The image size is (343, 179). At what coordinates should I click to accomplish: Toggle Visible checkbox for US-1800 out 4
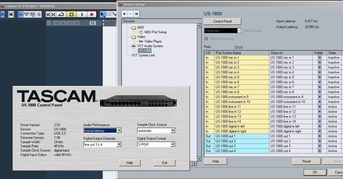(x=319, y=151)
